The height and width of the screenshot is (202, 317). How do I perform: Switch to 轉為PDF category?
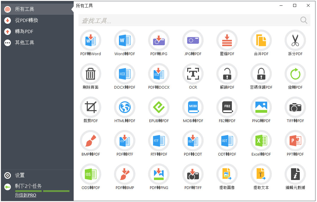[x=37, y=31]
